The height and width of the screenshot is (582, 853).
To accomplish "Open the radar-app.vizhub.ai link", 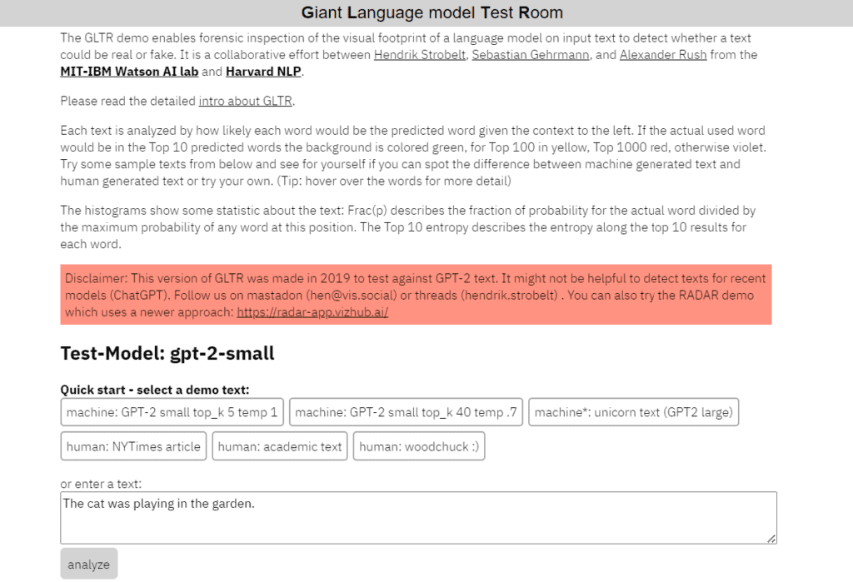I will [x=312, y=312].
